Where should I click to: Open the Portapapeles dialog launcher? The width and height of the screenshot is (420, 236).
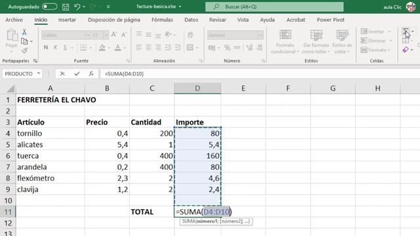(x=35, y=61)
